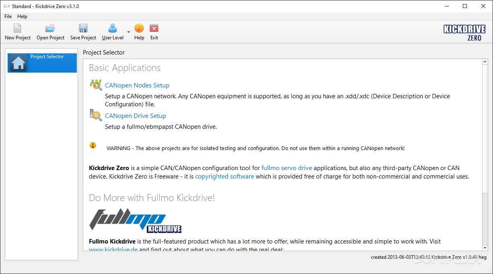This screenshot has height=274, width=493.
Task: Minimize the Kickdrive Zero window
Action: [x=446, y=6]
